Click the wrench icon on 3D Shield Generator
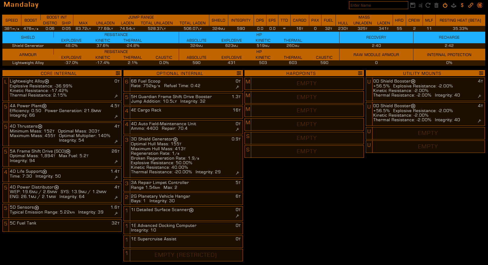Image resolution: width=488 pixels, height=265 pixels. coord(237,173)
